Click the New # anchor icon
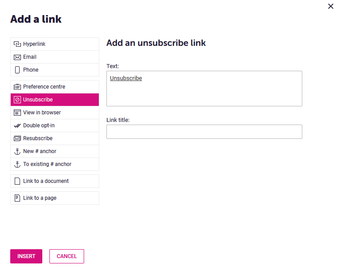The height and width of the screenshot is (267, 337). (x=17, y=151)
